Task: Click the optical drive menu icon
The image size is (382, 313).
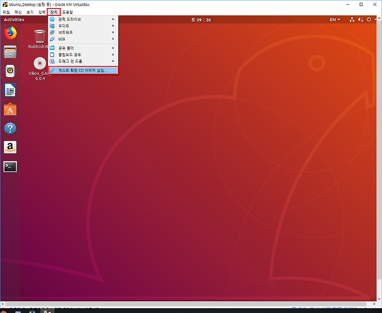Action: coord(52,19)
